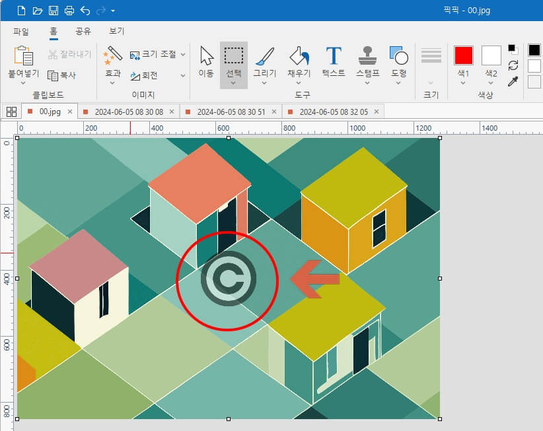The height and width of the screenshot is (431, 543).
Task: Close the 2024-06-05 08 32 05 tab
Action: 377,112
